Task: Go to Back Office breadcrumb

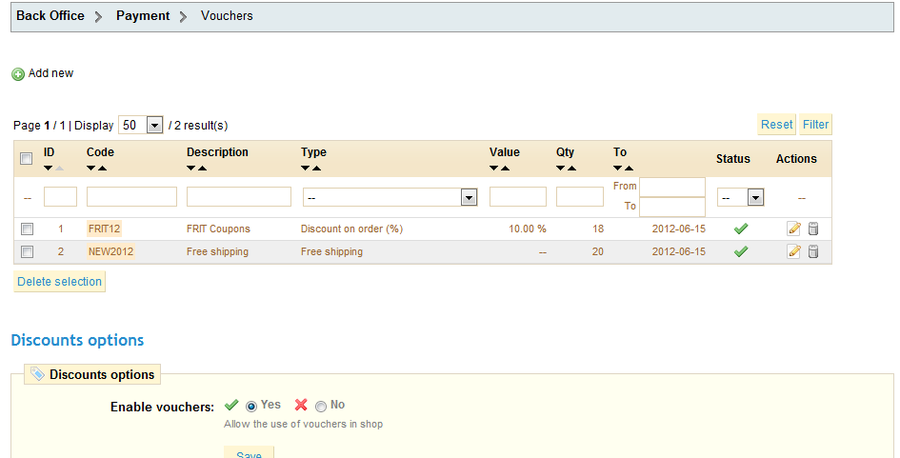Action: [x=50, y=15]
